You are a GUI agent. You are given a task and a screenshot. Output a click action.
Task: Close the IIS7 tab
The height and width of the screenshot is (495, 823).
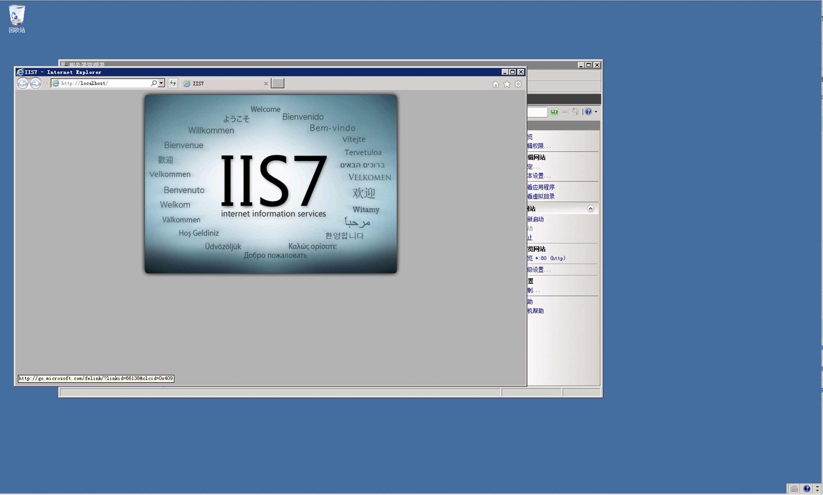click(266, 83)
